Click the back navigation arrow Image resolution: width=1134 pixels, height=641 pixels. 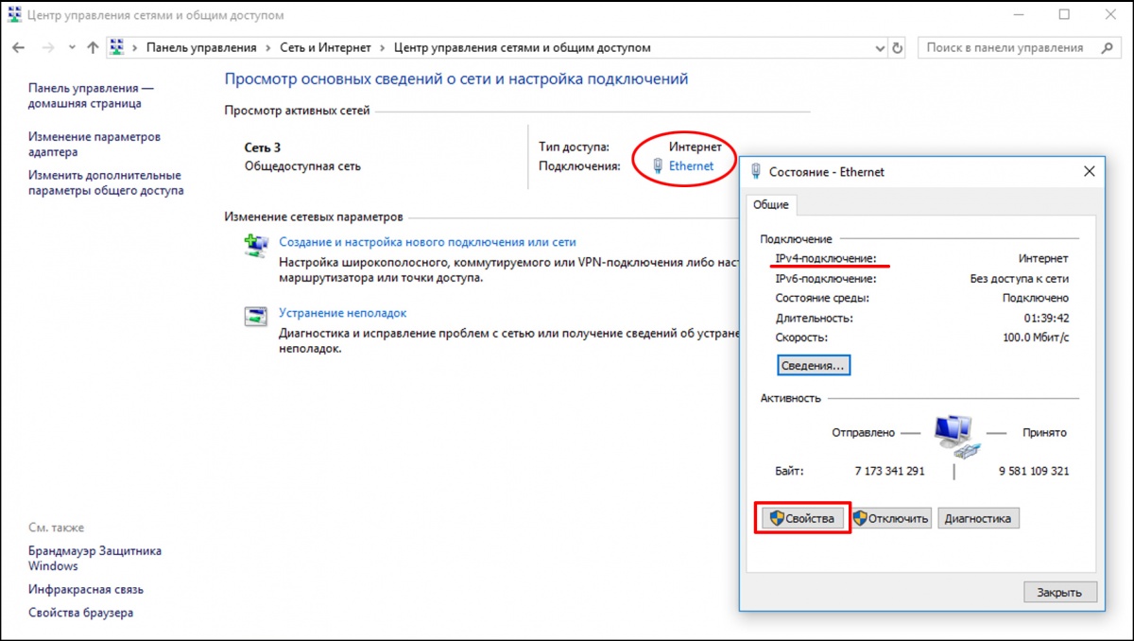coord(19,47)
